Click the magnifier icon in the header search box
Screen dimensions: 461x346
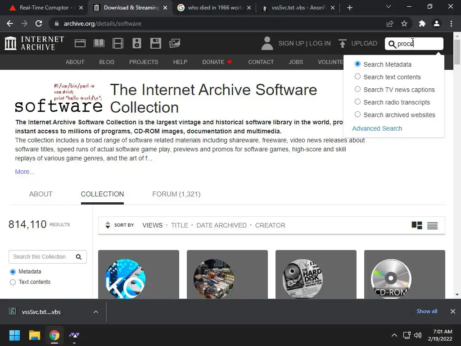click(x=392, y=44)
